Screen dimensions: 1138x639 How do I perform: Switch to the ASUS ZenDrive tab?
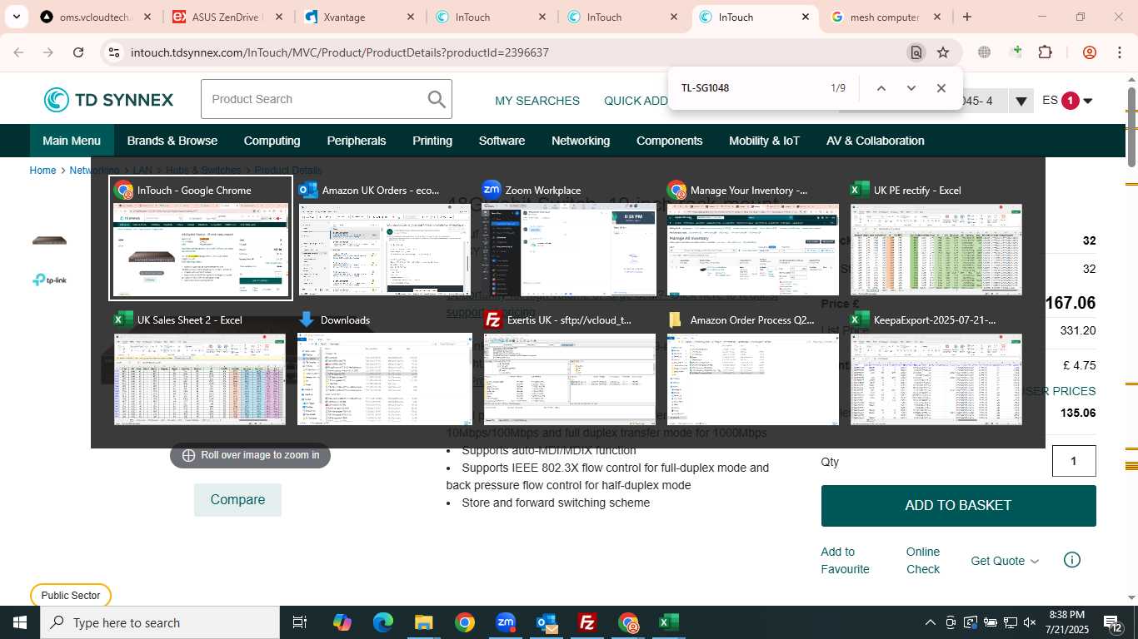pos(227,17)
